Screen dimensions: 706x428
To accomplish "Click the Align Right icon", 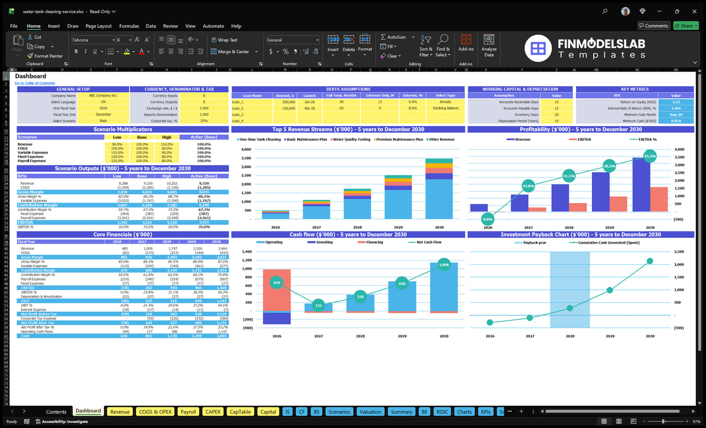I will [x=182, y=52].
